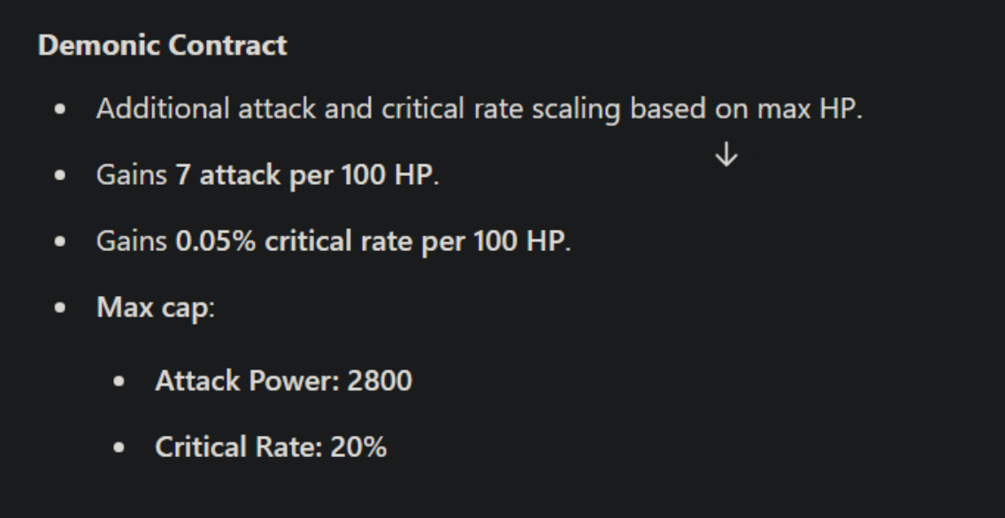Select the Demonic Contract heading
The height and width of the screenshot is (518, 1005).
163,45
